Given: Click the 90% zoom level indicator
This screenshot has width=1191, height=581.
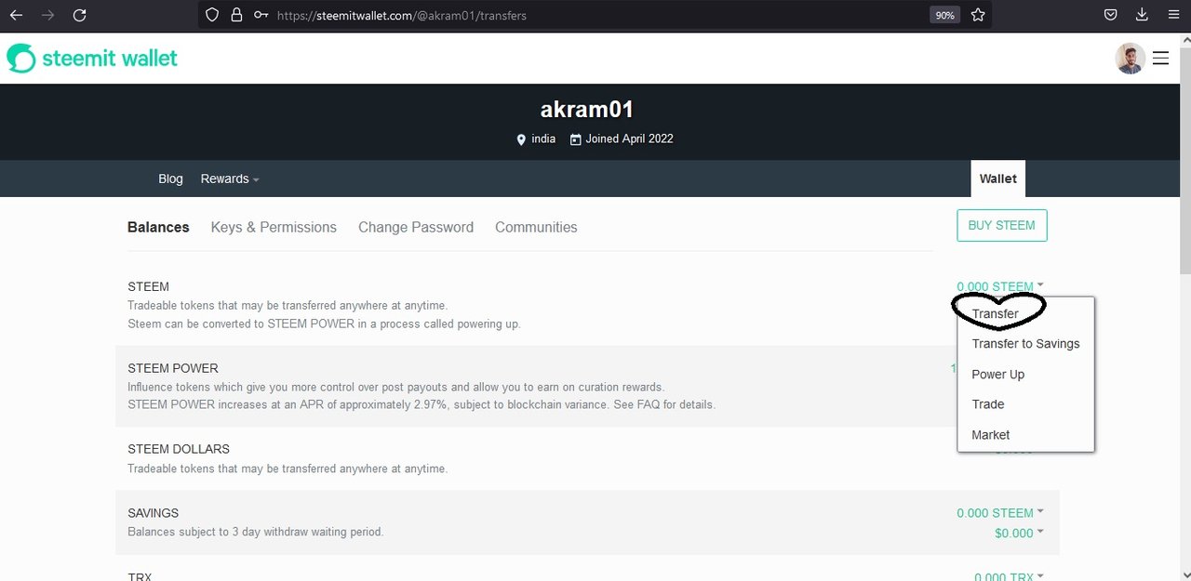Looking at the screenshot, I should [x=944, y=15].
